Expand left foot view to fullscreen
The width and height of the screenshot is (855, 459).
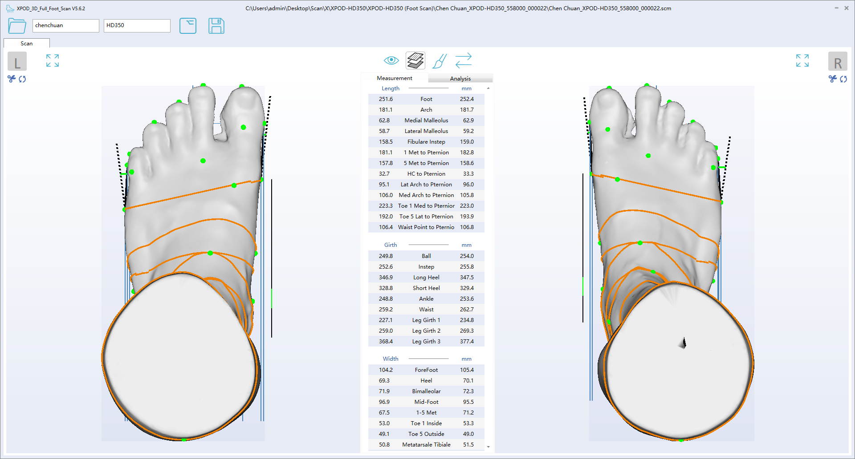pyautogui.click(x=53, y=60)
